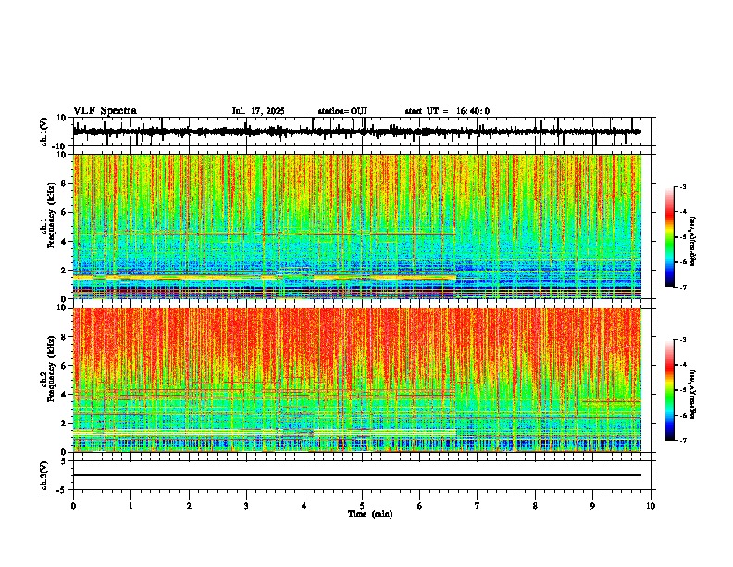The image size is (733, 567).
Task: Click time axis tick label "0"
Action: (73, 506)
